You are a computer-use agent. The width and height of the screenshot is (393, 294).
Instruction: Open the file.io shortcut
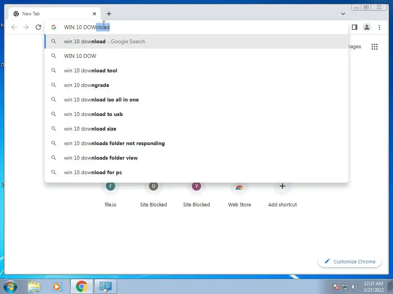coord(111,194)
